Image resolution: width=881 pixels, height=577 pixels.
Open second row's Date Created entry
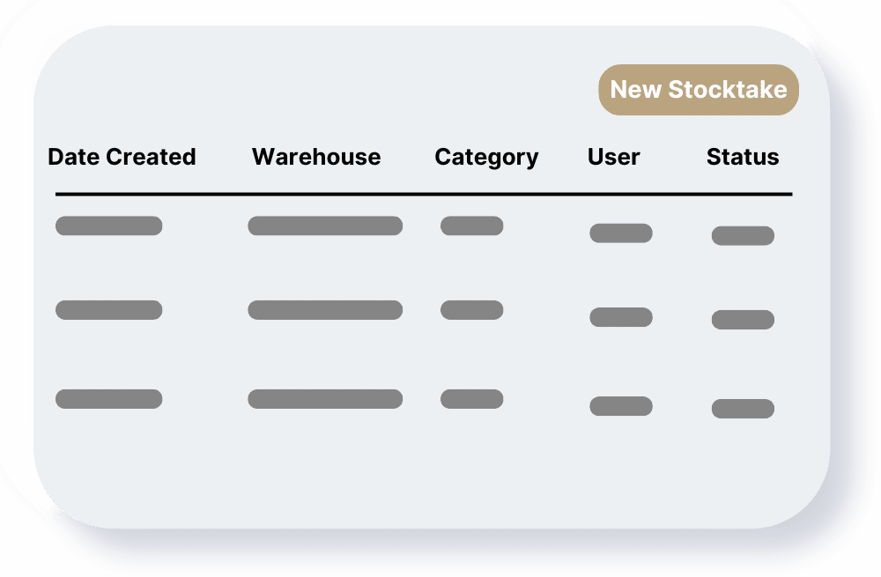click(108, 310)
